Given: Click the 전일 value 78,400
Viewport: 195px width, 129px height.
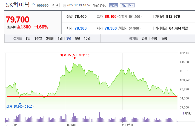Looking at the screenshot, I should point(81,16).
